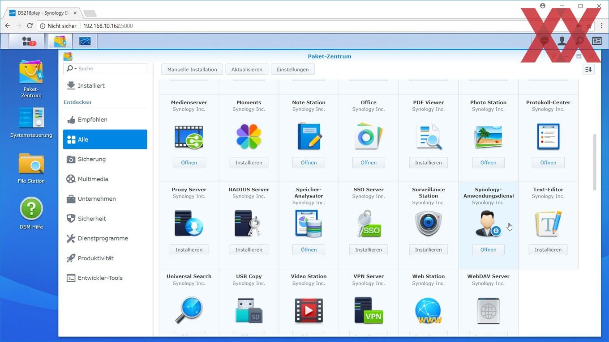Select the Empfohlen category

(105, 119)
